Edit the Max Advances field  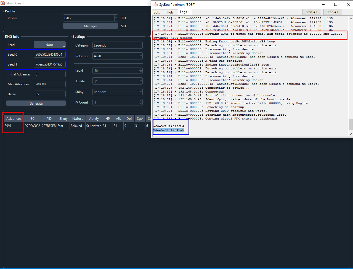pyautogui.click(x=50, y=84)
